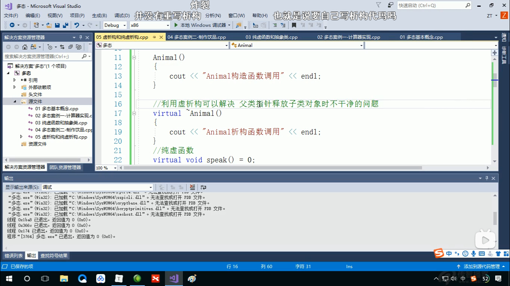Click 添加到源代码管理 in status bar

pos(481,267)
